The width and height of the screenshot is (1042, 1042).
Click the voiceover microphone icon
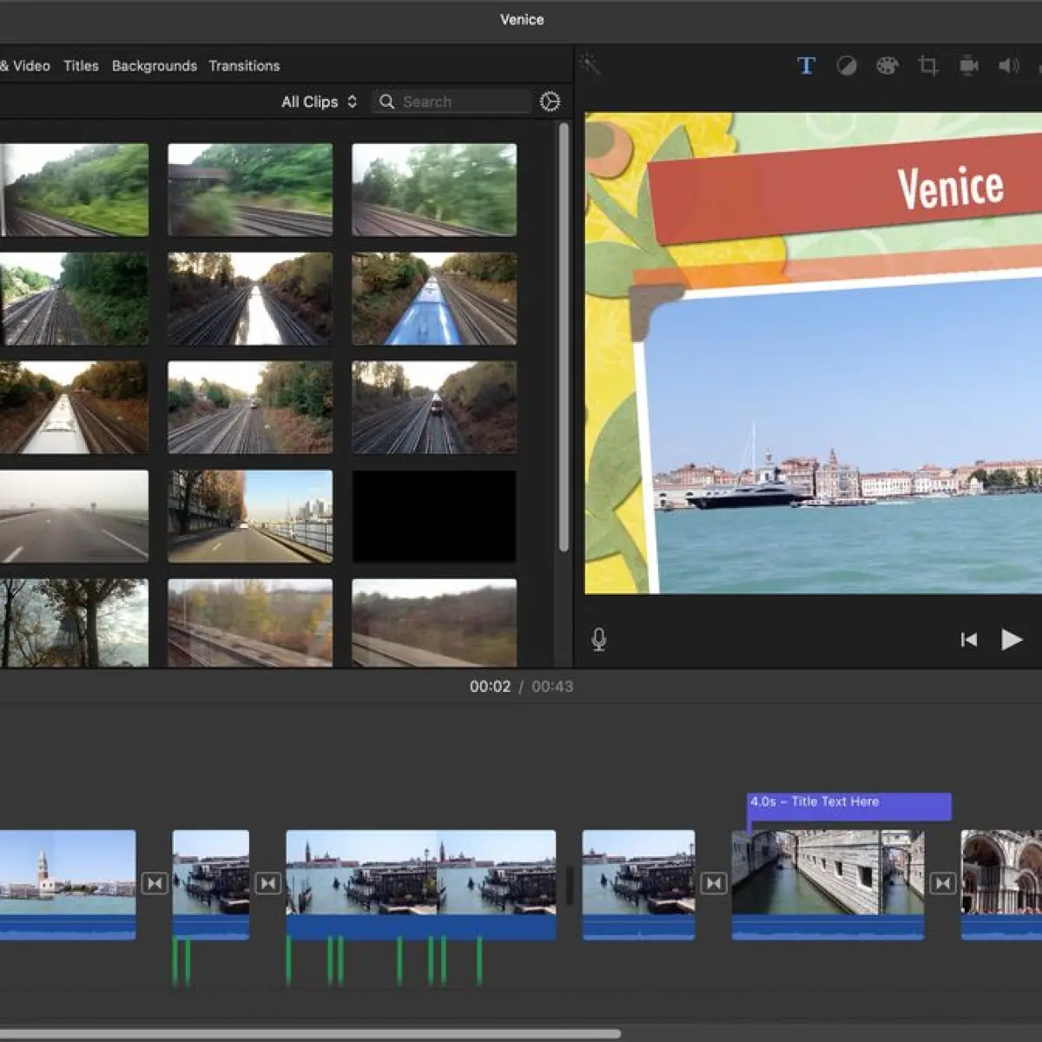(x=599, y=640)
